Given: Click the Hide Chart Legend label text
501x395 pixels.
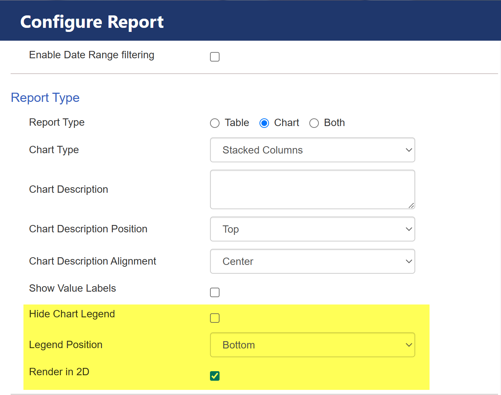Looking at the screenshot, I should coord(72,314).
